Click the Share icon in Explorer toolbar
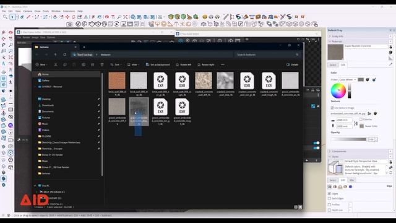The image size is (396, 223). pyautogui.click(x=93, y=64)
